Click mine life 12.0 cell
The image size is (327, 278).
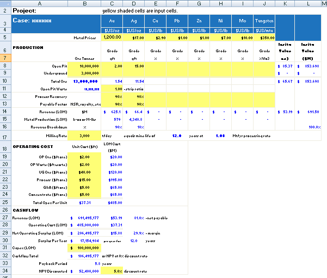click(177, 136)
